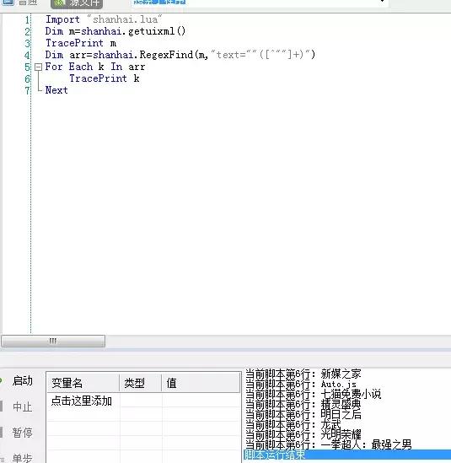Click line number 4 in the gutter
The height and width of the screenshot is (463, 451).
(27, 55)
